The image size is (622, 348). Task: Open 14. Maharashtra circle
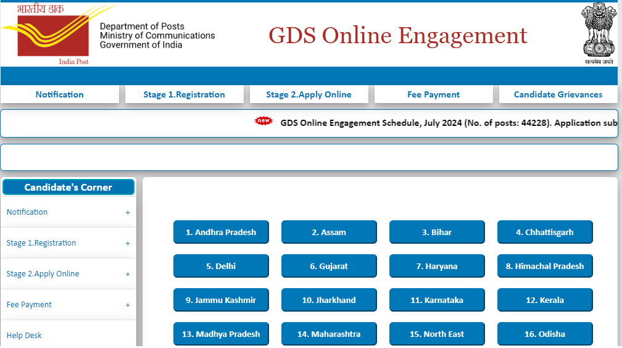click(x=329, y=334)
